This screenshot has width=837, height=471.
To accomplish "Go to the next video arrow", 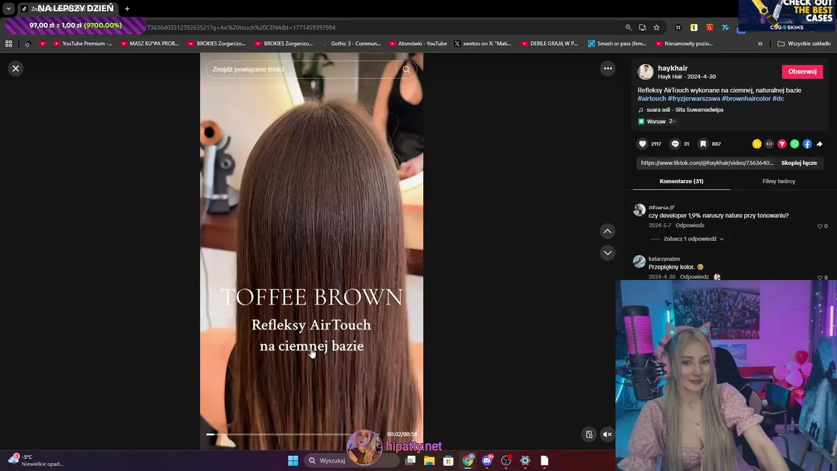I will pyautogui.click(x=607, y=253).
